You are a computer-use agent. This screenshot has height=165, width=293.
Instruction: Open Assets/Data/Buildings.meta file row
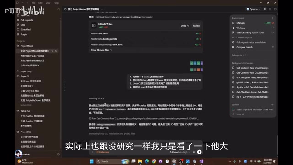146,39
